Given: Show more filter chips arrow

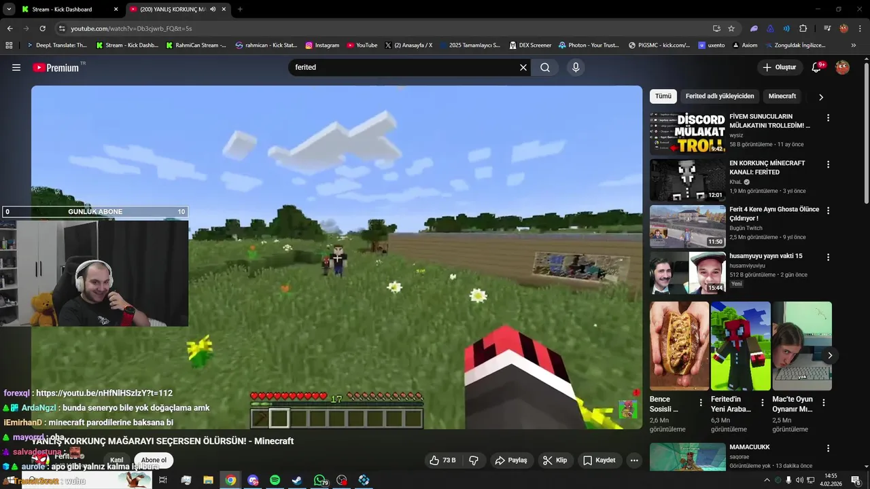Looking at the screenshot, I should (x=820, y=97).
